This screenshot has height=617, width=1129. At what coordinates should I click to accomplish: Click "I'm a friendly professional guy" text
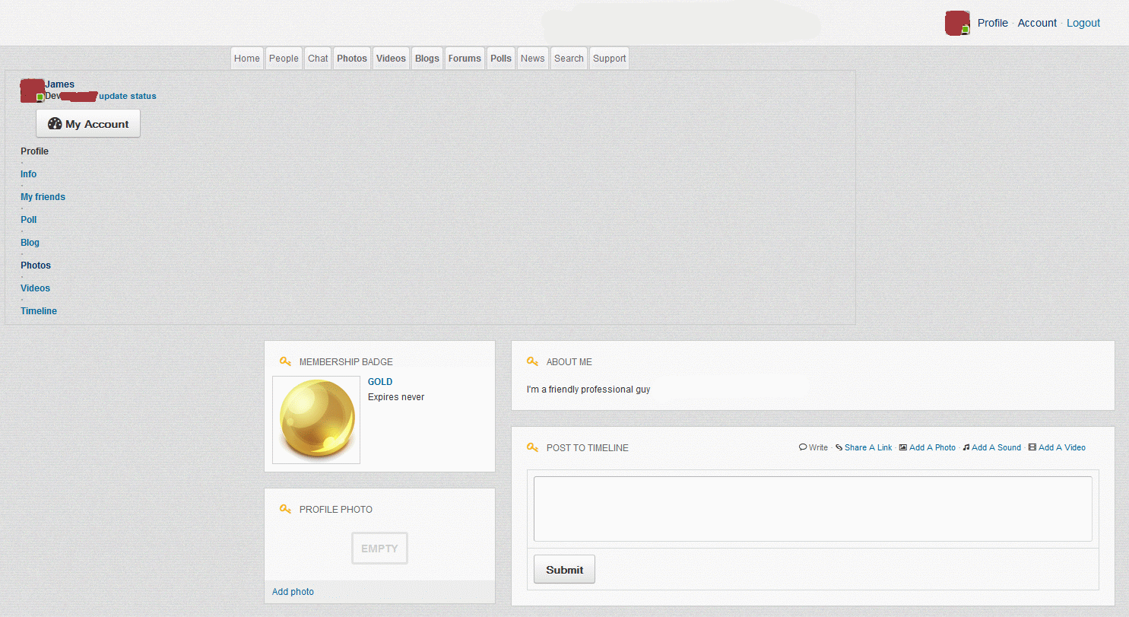click(x=588, y=390)
